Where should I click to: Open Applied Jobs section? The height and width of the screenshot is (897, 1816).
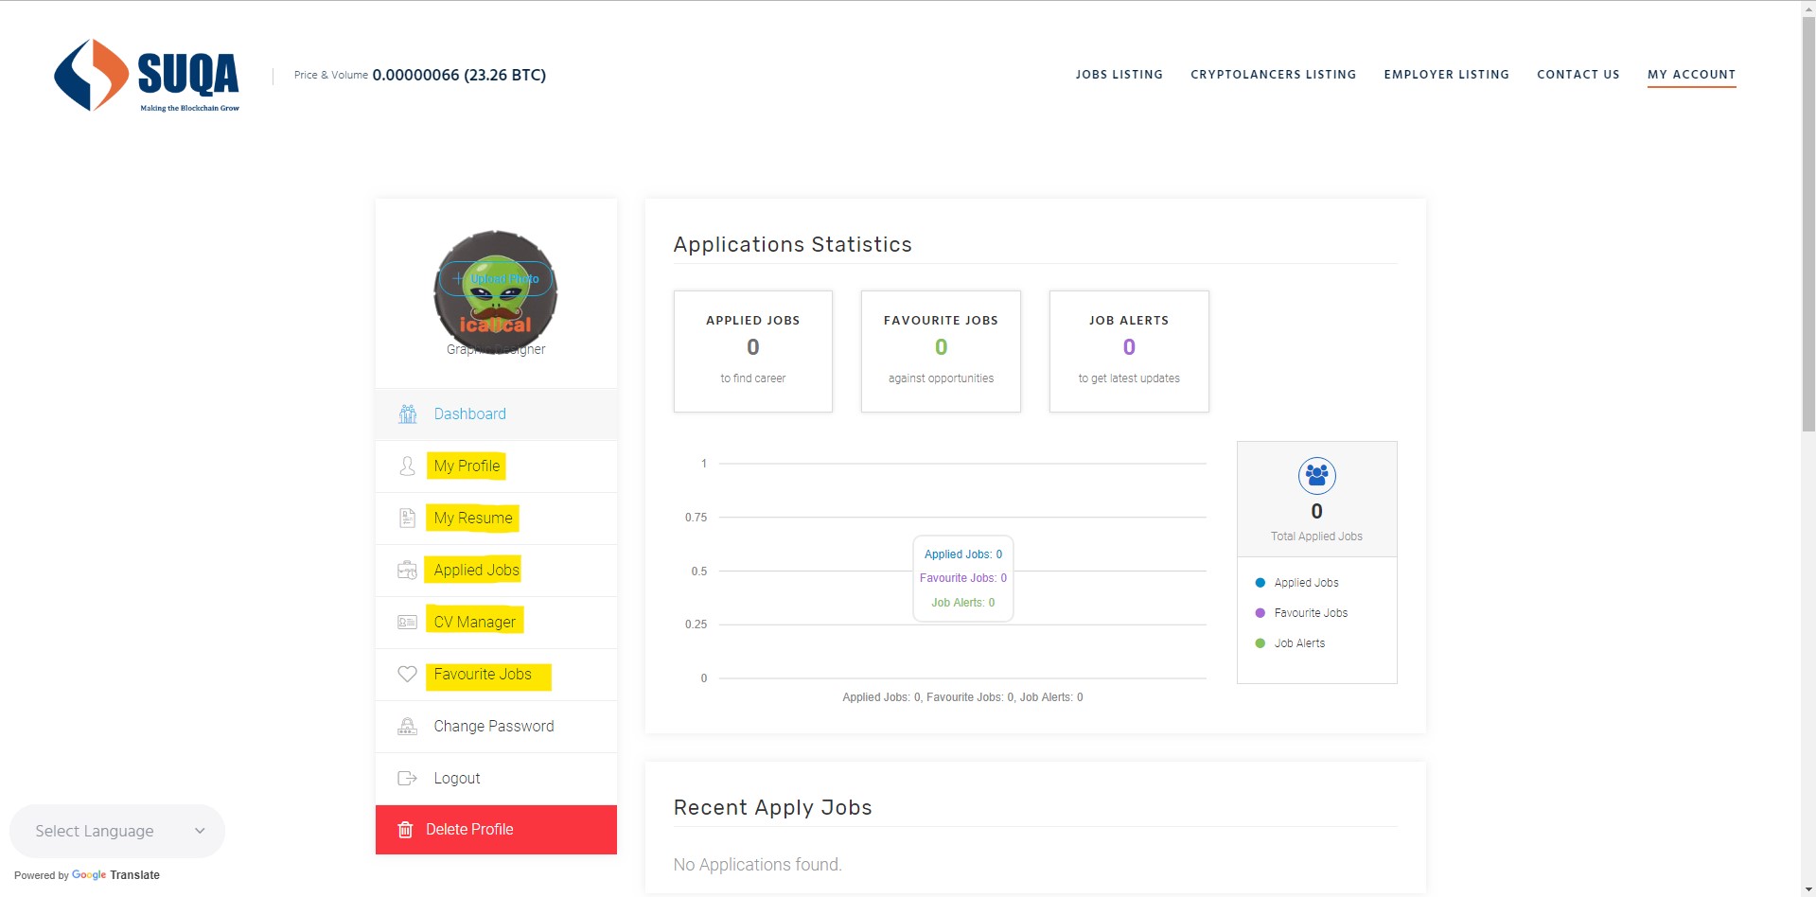pyautogui.click(x=496, y=570)
